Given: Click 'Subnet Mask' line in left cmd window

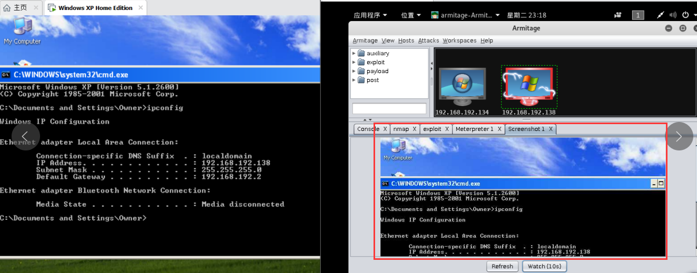Looking at the screenshot, I should point(149,170).
